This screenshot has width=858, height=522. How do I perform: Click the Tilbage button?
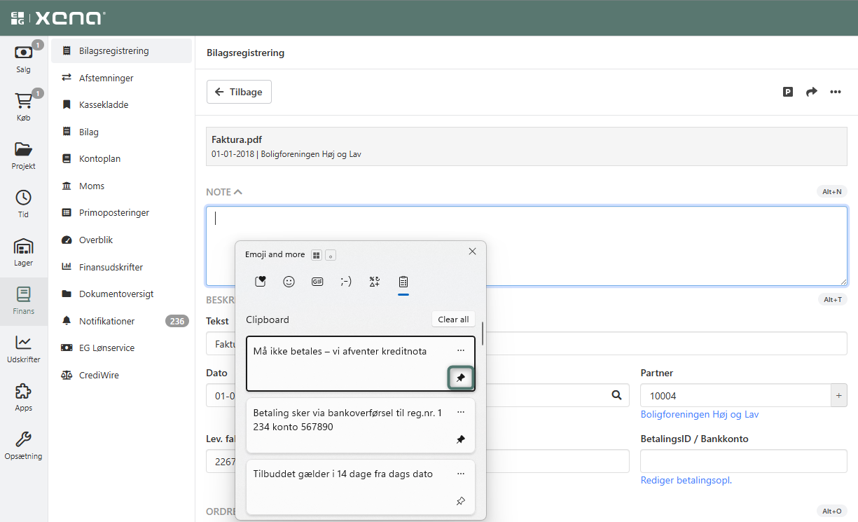[239, 92]
